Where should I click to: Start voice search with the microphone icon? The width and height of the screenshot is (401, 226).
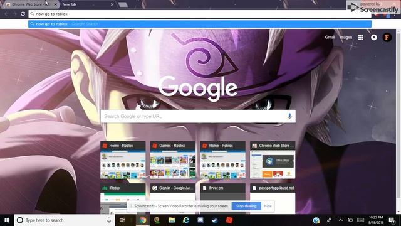[x=289, y=116]
